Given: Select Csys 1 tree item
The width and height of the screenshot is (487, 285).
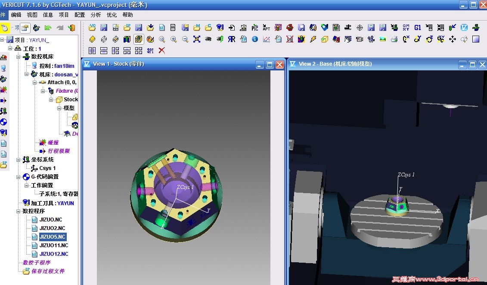Looking at the screenshot, I should pos(47,168).
